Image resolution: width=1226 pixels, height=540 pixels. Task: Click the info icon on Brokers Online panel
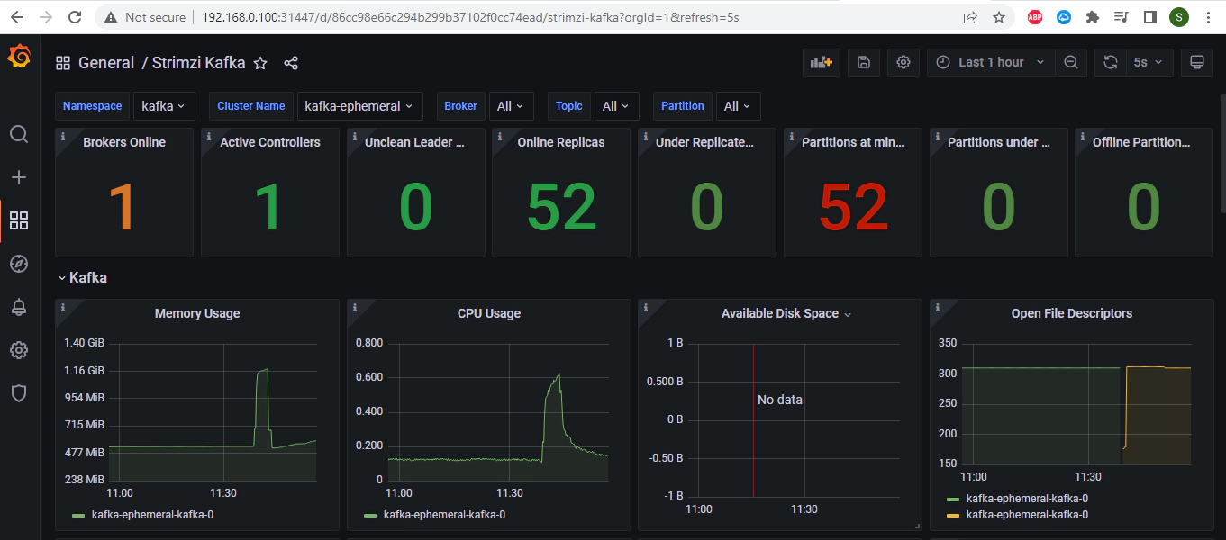(x=62, y=136)
